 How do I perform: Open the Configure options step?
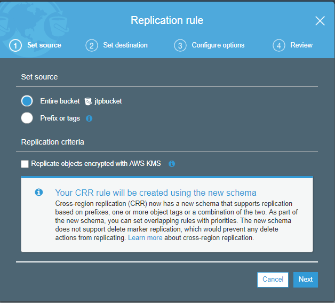[x=218, y=45]
